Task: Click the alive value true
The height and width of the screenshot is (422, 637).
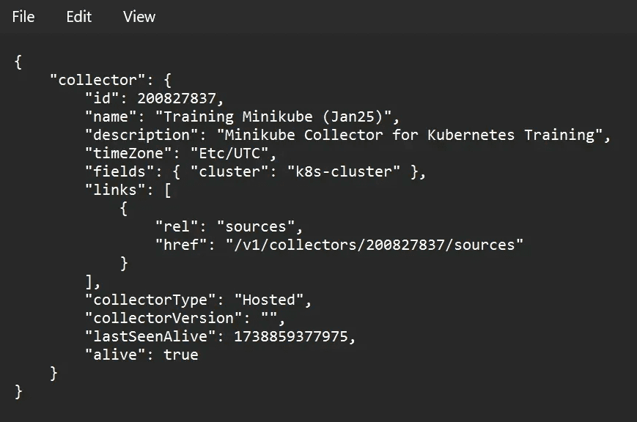Action: coord(182,355)
